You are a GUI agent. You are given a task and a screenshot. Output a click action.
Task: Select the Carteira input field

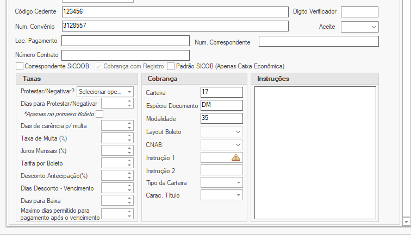pyautogui.click(x=221, y=93)
